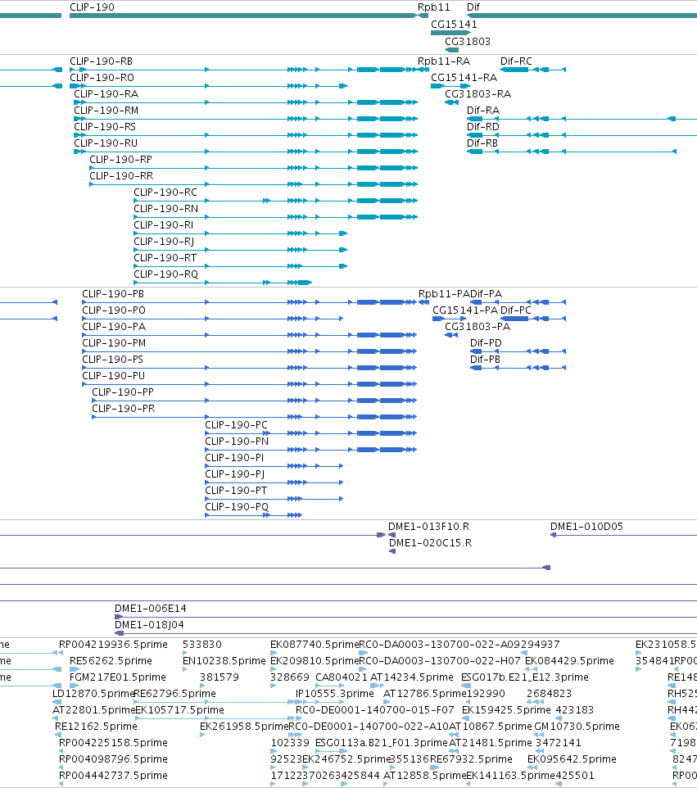Image resolution: width=697 pixels, height=788 pixels.
Task: Select transcript CLIP-190-RI
Action: [x=241, y=233]
